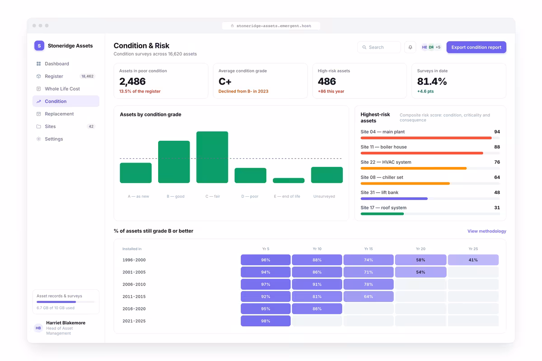Image resolution: width=542 pixels, height=361 pixels.
Task: Click "Declined from B- in 2023" text
Action: pos(243,91)
